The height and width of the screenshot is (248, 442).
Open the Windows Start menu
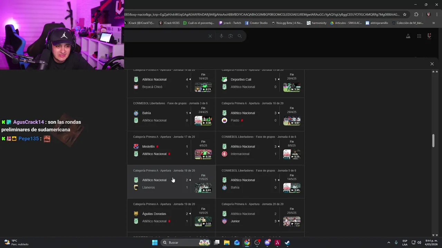155,242
